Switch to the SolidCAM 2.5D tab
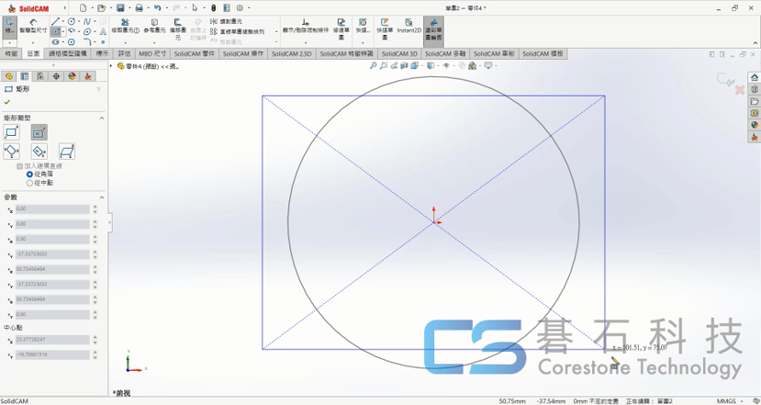This screenshot has height=405, width=761. (x=293, y=54)
